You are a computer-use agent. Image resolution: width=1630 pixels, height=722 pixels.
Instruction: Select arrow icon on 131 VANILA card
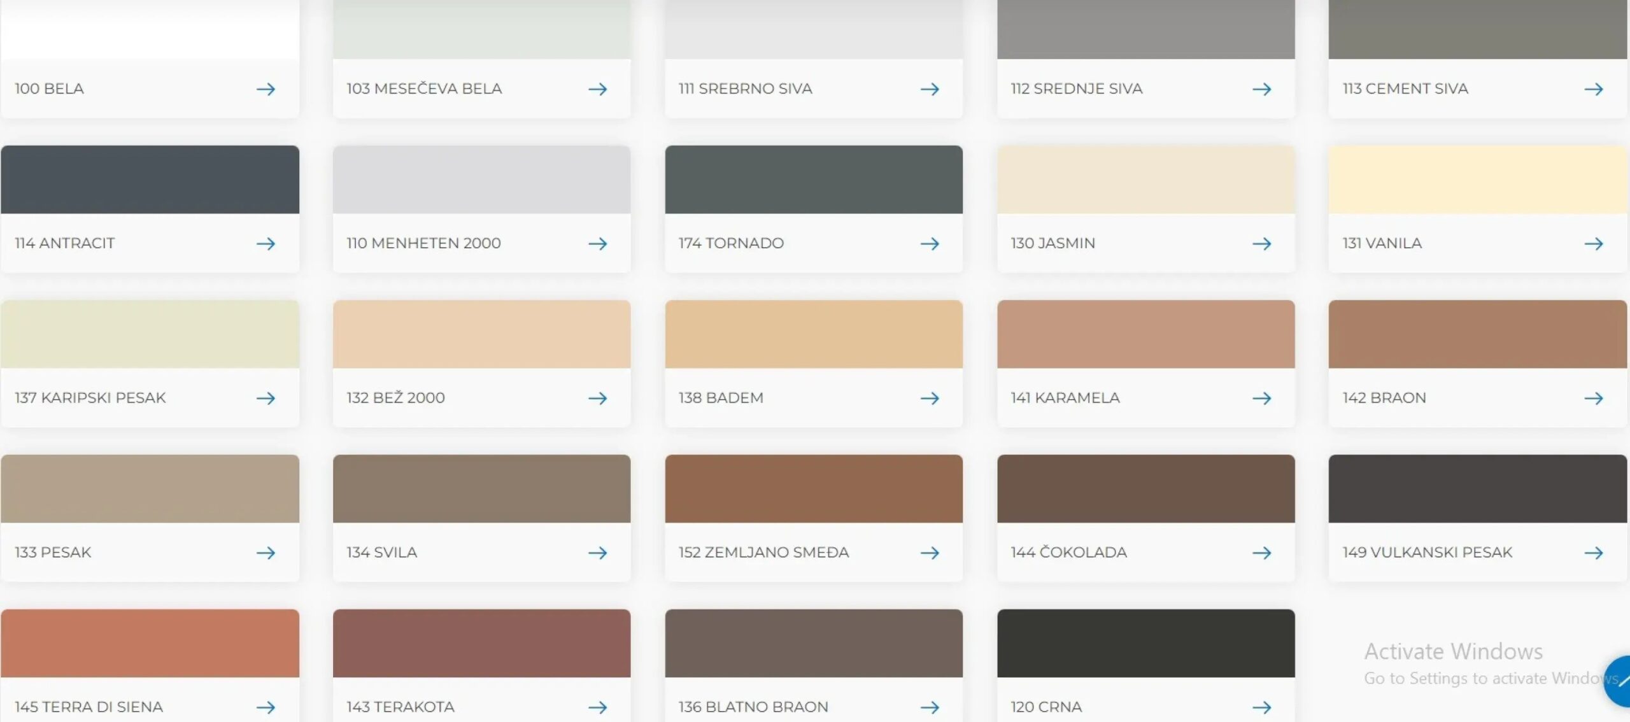pyautogui.click(x=1594, y=244)
